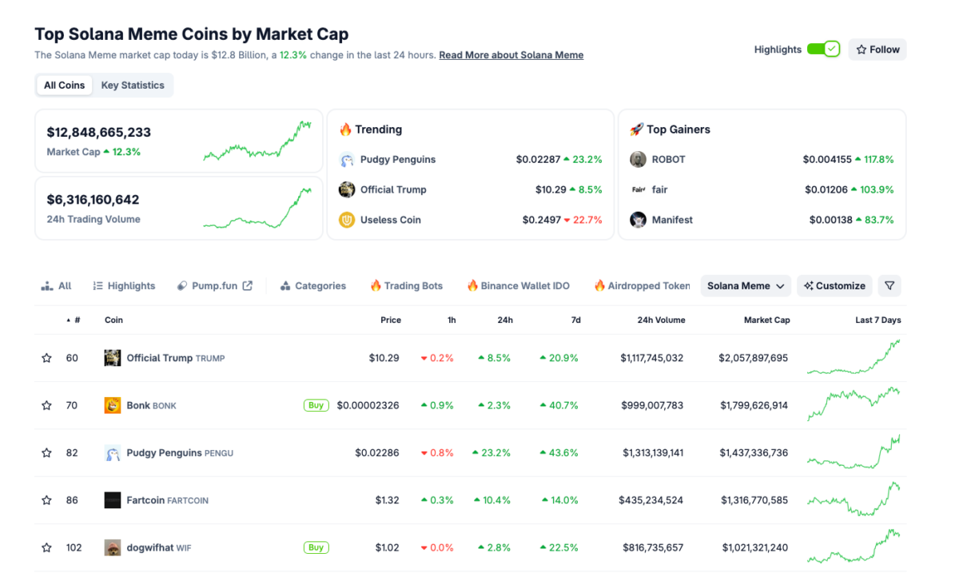Open the Read More about Solana Meme link
The height and width of the screenshot is (573, 959).
click(511, 55)
